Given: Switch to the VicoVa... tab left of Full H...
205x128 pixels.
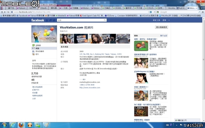Looking at the screenshot, I should tap(171, 8).
